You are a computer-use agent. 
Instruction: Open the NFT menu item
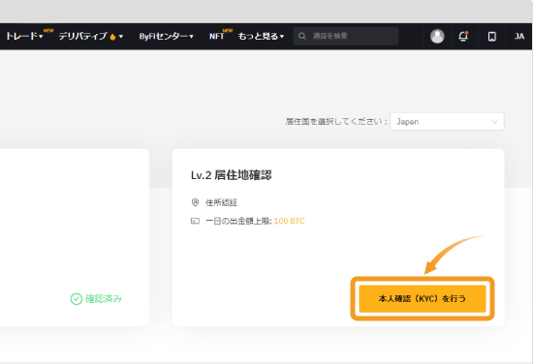click(x=216, y=37)
